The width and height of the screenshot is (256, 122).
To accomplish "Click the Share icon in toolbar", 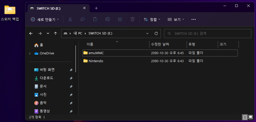I will point(120,19).
